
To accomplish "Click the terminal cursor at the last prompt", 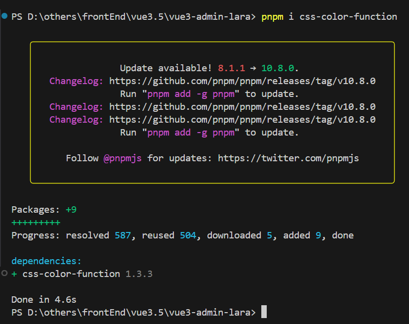I will click(x=264, y=312).
